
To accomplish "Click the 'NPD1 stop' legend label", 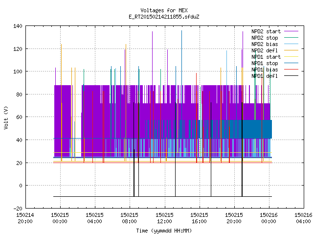I will 265,63.
